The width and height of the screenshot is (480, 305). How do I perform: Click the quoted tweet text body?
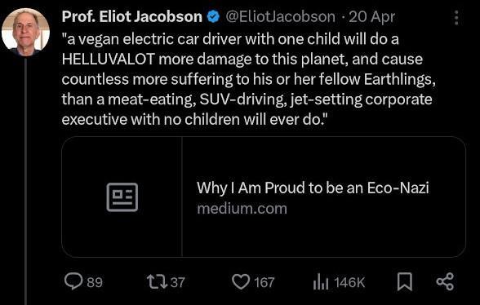click(248, 79)
